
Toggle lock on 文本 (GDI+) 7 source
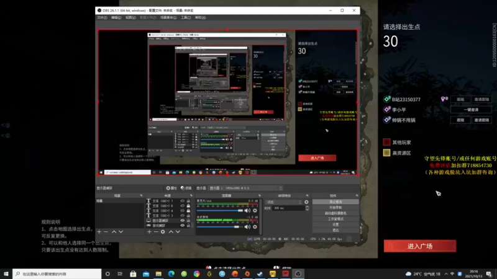[188, 201]
